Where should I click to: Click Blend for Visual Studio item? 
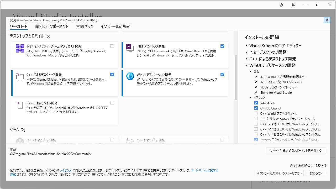276,93
